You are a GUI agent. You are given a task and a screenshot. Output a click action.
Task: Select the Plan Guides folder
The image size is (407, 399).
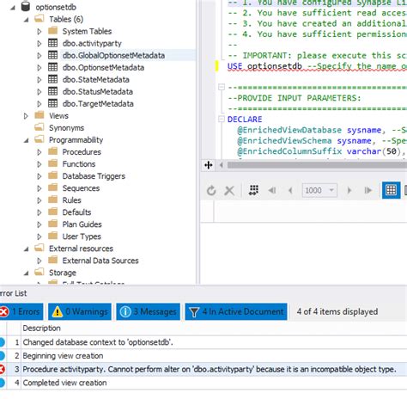pos(82,224)
